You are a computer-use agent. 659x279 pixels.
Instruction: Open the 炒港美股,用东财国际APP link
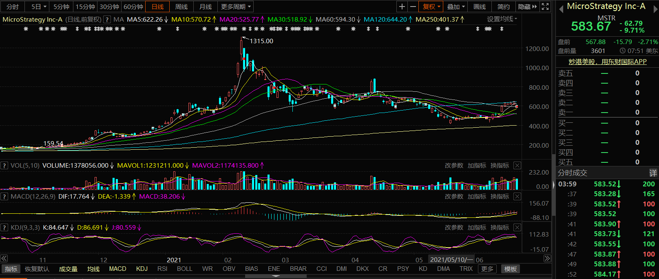[x=608, y=62]
